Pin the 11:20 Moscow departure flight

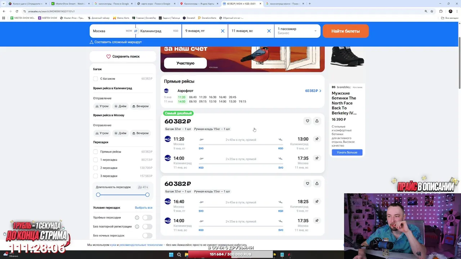click(x=317, y=139)
